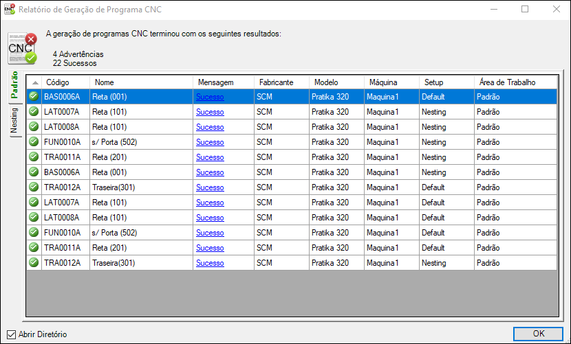
Task: Open Sucesso link in LAT0008A Default row
Action: point(210,218)
